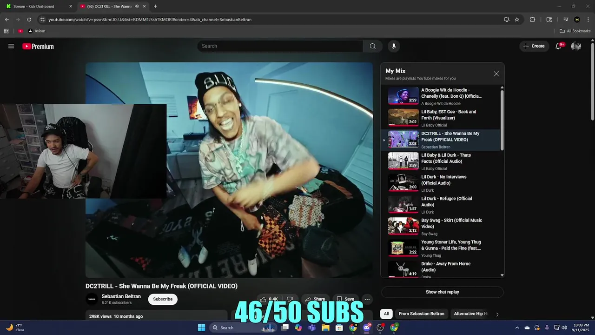This screenshot has height=335, width=595.
Task: Subscribe to Sebastian Beltran
Action: [x=163, y=299]
